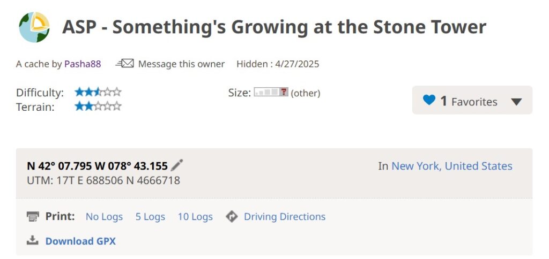This screenshot has height=259, width=549.
Task: Click the Adventure Lab cache type icon
Action: point(34,27)
